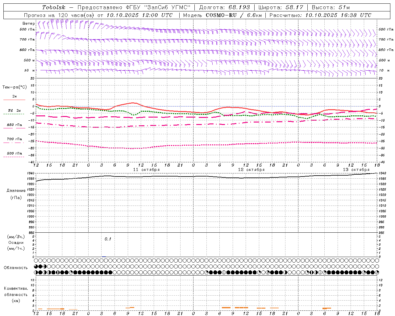Click the Тем-ра(°C) axis label

point(15,87)
